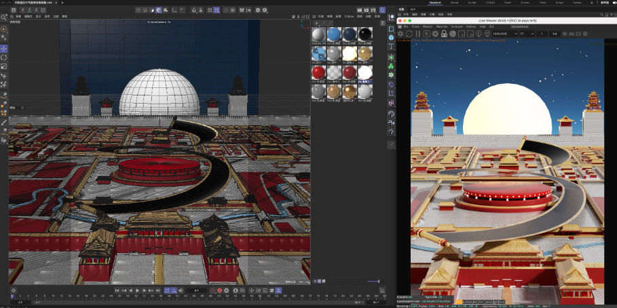This screenshot has width=617, height=308.
Task: Click the Octane settings gear icon
Action: tap(401, 33)
